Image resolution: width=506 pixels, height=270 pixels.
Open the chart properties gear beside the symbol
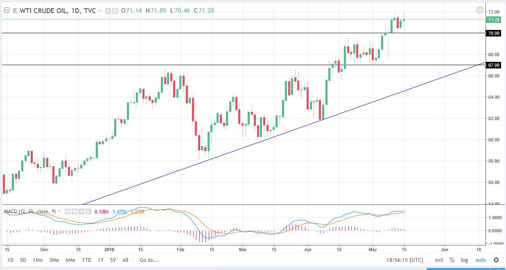[116, 11]
